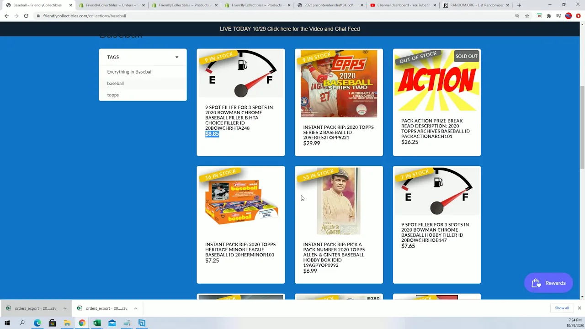Click Show all downloads button

(x=562, y=308)
